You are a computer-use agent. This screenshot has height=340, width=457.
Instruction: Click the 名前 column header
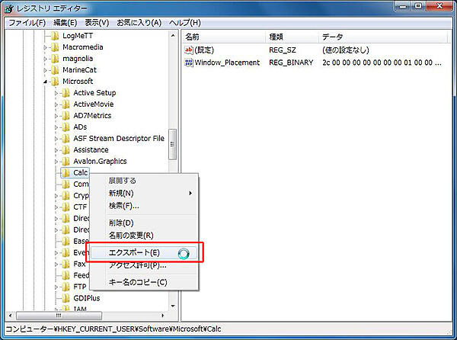[x=224, y=37]
